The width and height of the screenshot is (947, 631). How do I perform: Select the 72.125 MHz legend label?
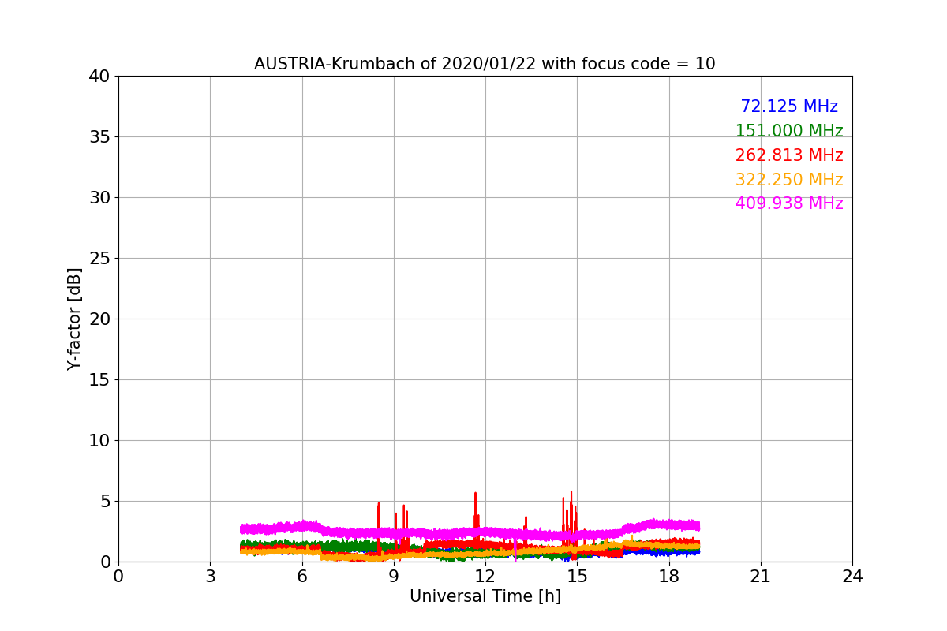pos(789,106)
